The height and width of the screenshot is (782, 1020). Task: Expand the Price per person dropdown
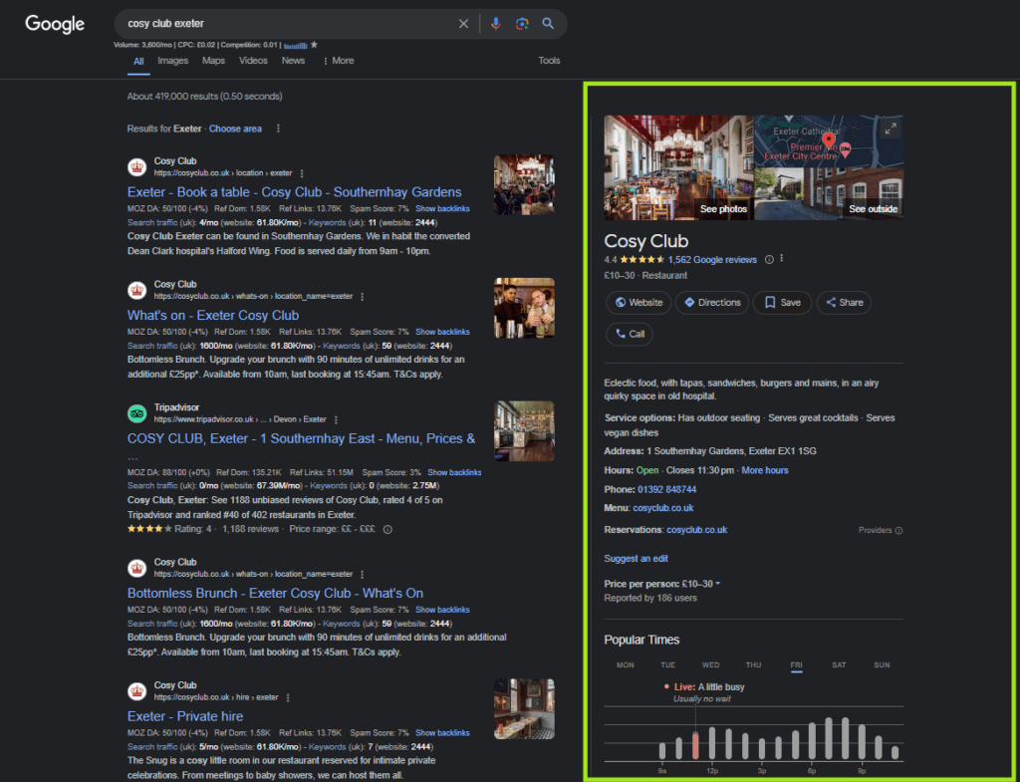click(x=718, y=584)
